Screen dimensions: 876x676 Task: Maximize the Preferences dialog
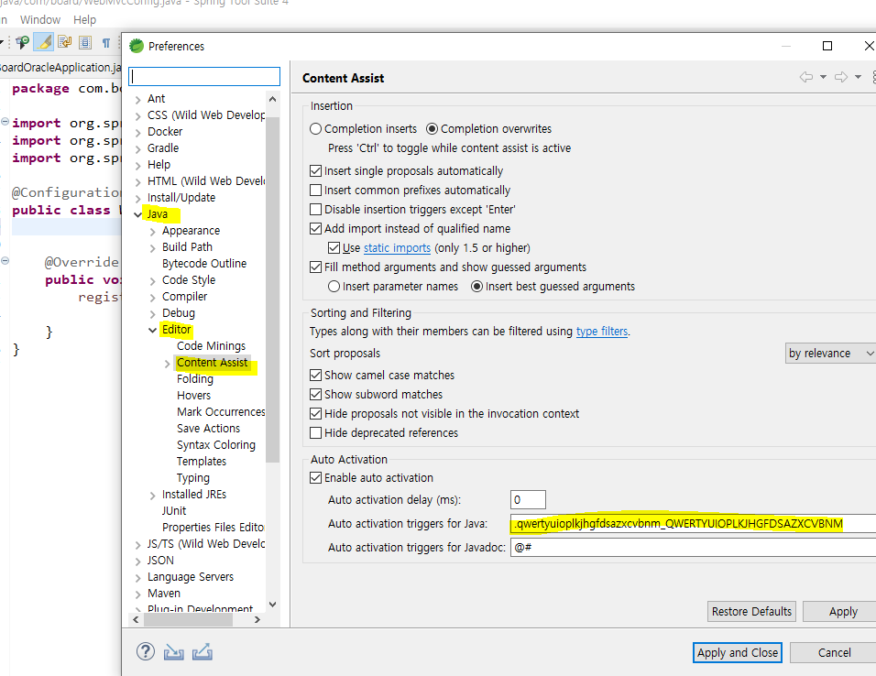click(827, 46)
